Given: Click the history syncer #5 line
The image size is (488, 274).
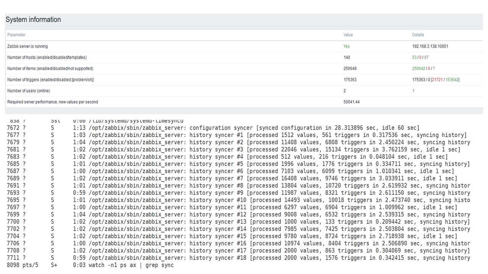Looking at the screenshot, I should (x=238, y=164).
